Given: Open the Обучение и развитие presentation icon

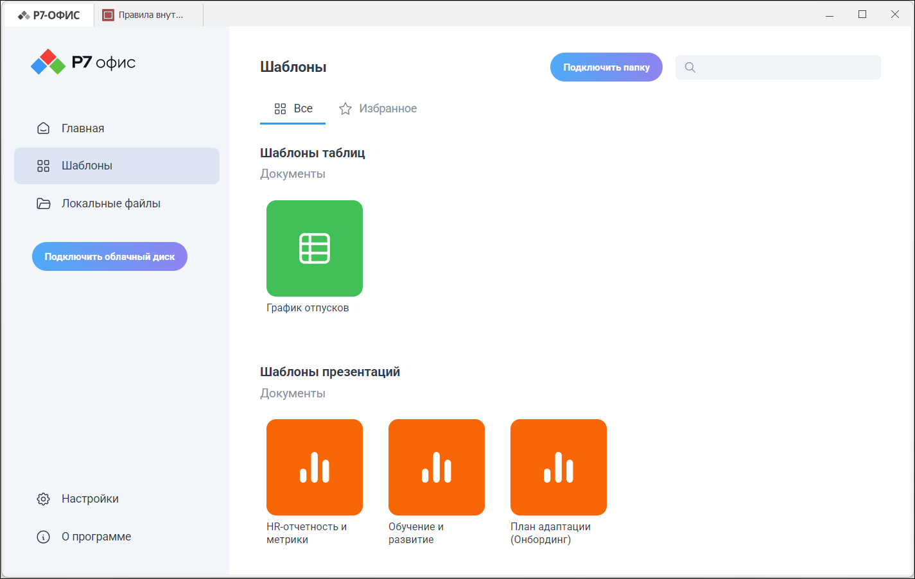Looking at the screenshot, I should [x=437, y=467].
